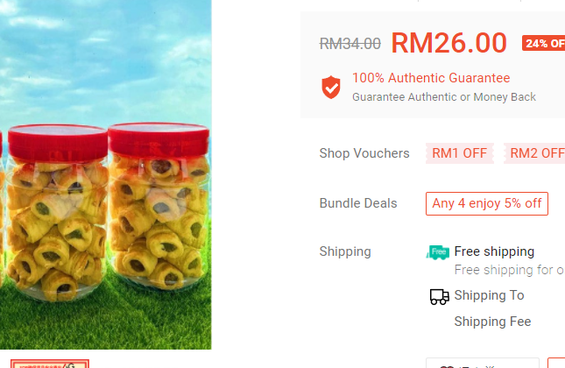565x368 pixels.
Task: Open the main cookie jars product image
Action: click(106, 174)
